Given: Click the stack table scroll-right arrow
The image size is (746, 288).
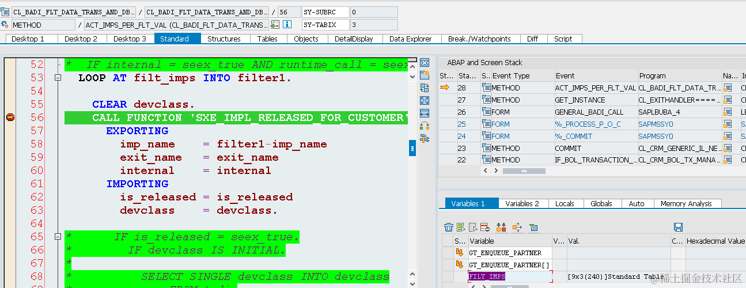Looking at the screenshot, I should 496,170.
